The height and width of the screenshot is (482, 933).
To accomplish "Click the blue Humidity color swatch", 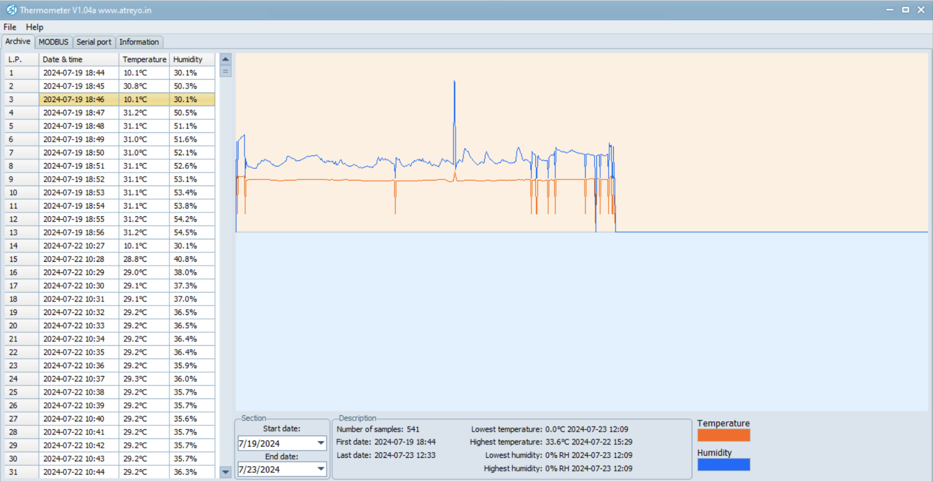I will click(x=724, y=465).
